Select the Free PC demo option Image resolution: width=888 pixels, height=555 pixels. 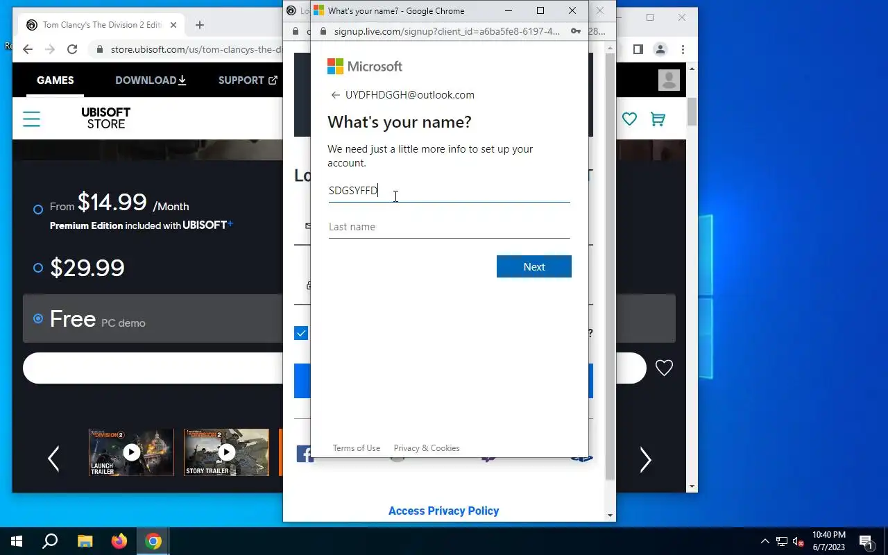pos(38,318)
